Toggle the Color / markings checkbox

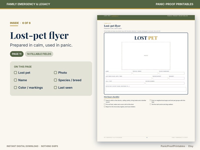[x=15, y=88]
